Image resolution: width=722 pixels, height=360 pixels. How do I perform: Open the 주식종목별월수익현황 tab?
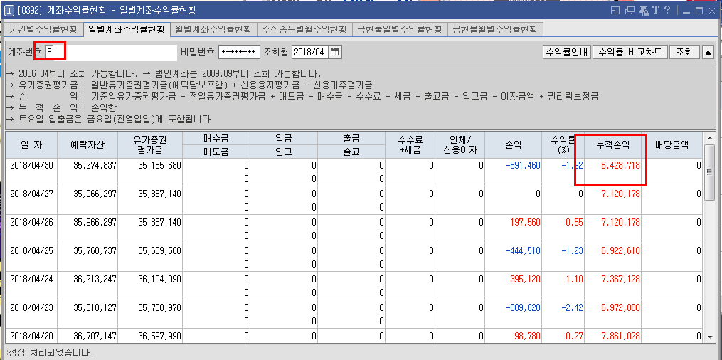[x=304, y=29]
